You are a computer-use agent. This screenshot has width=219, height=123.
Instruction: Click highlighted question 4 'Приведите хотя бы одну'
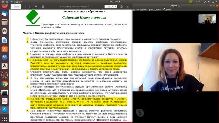[x=79, y=65]
